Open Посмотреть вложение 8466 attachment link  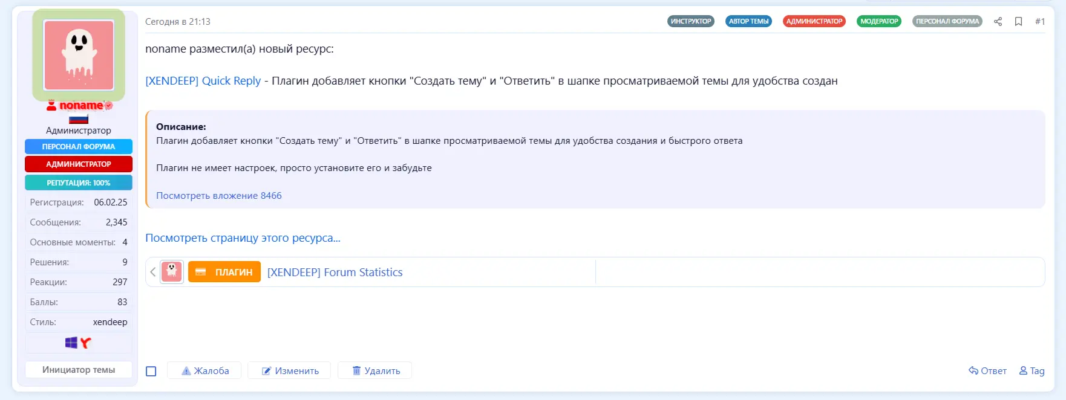pos(219,196)
